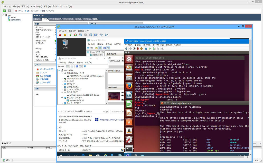Click the ステータス column header in recent tasks
Image resolution: width=263 pixels, height=163 pixels.
(50, 148)
